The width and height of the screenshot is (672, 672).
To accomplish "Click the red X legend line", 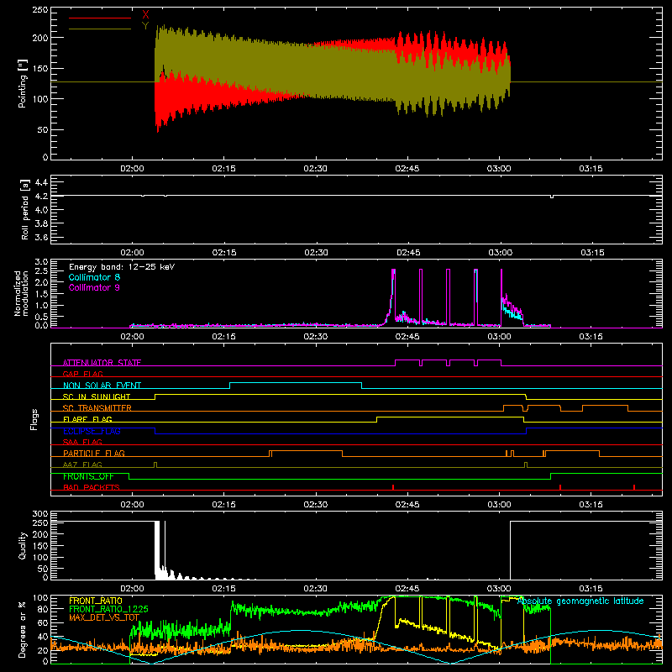I will coord(100,18).
